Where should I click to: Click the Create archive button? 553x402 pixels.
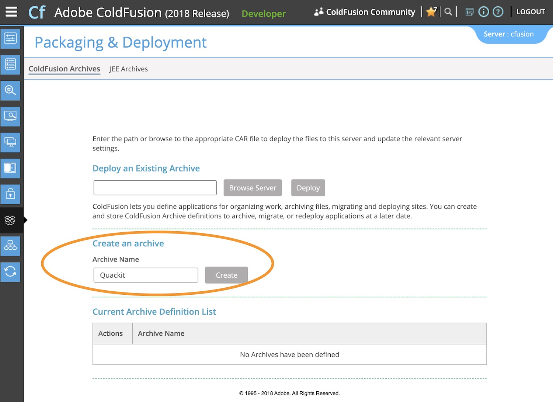[226, 275]
